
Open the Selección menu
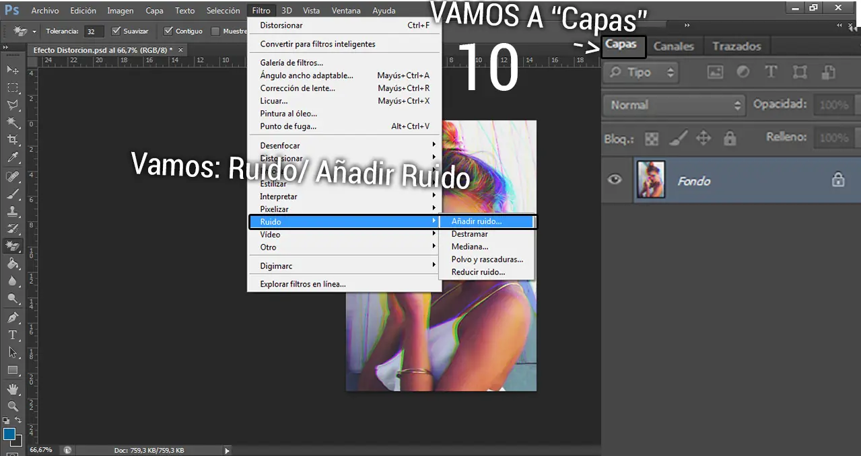(223, 11)
